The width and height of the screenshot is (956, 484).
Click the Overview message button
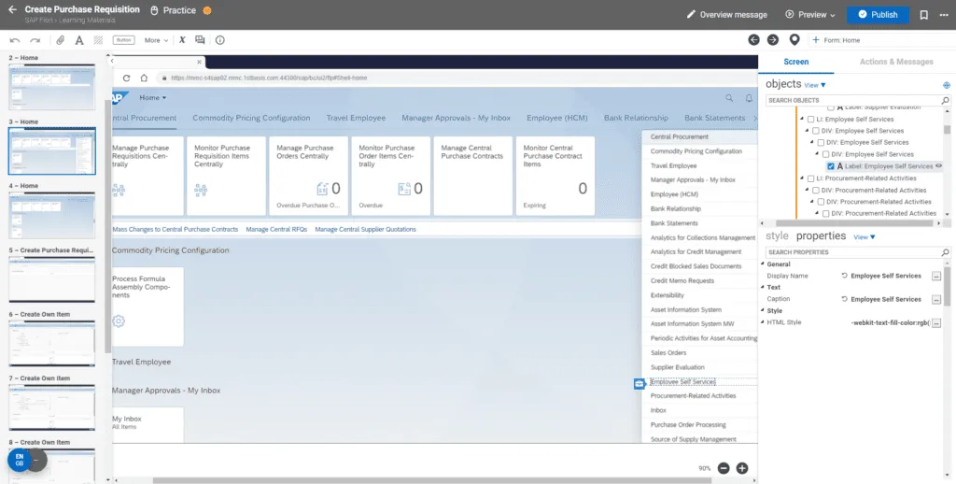point(727,14)
